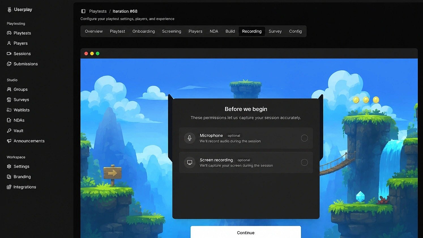Click the Sessions camera icon in sidebar
The width and height of the screenshot is (423, 238).
click(x=9, y=53)
